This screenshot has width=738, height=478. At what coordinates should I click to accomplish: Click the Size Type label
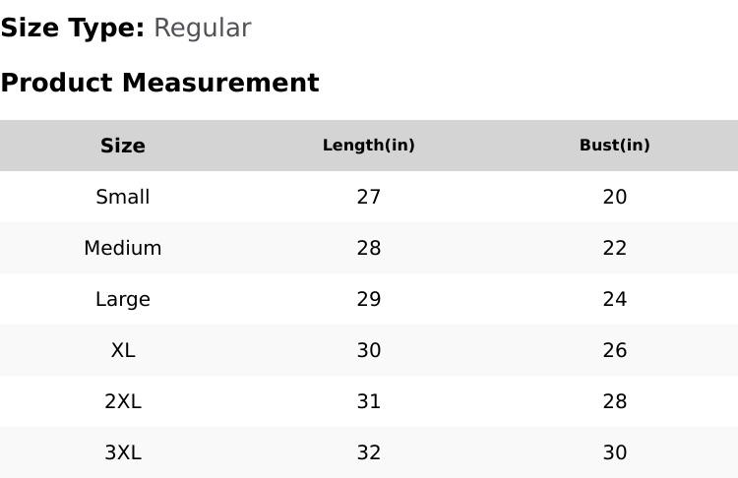[x=72, y=29]
